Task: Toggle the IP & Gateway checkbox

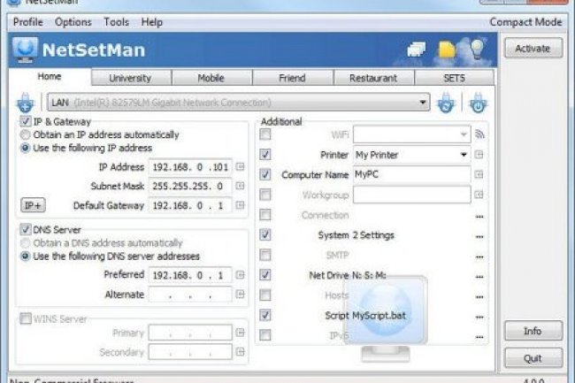Action: [x=27, y=121]
